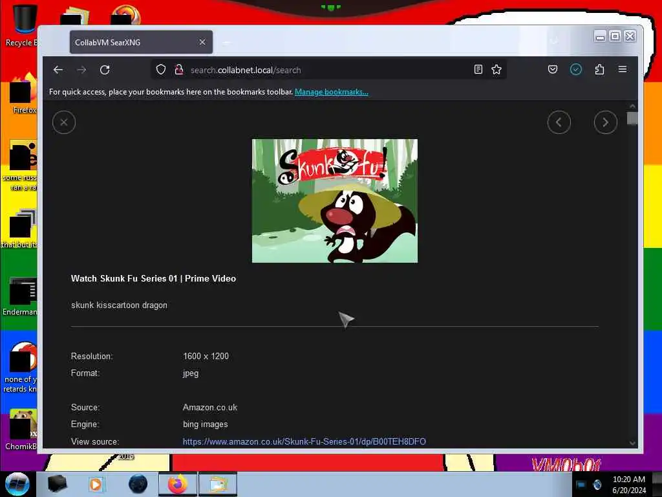Viewport: 662px width, 497px height.
Task: Bookmark this page with the star icon
Action: (496, 69)
